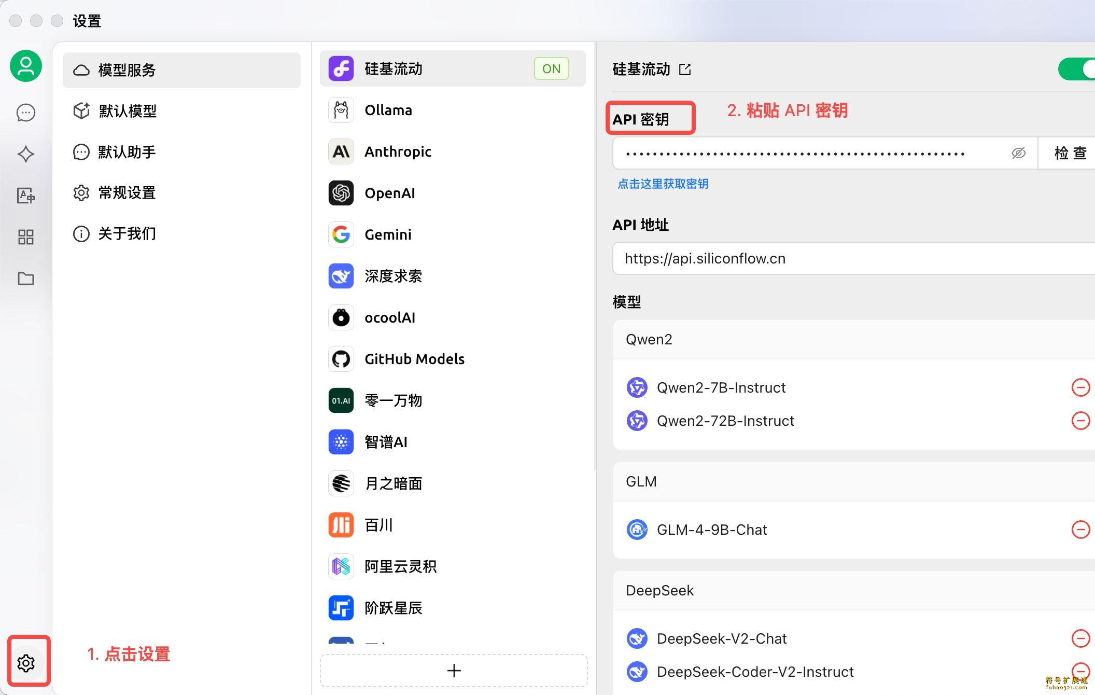This screenshot has width=1095, height=695.
Task: Select the ocoolAI provider
Action: click(x=453, y=317)
